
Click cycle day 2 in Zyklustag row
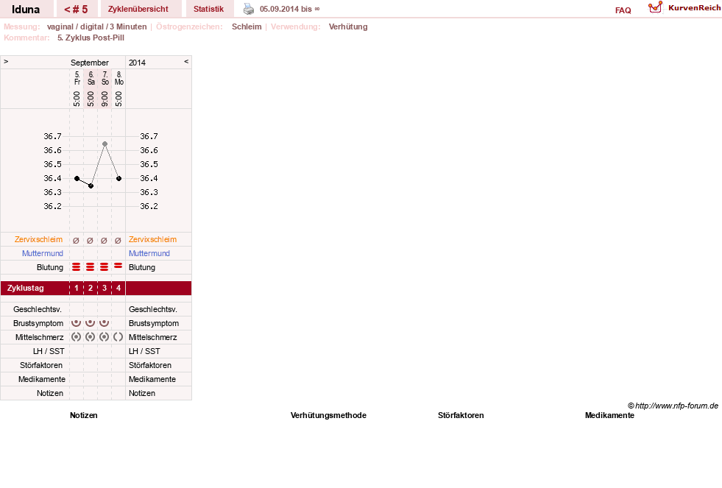(x=91, y=289)
